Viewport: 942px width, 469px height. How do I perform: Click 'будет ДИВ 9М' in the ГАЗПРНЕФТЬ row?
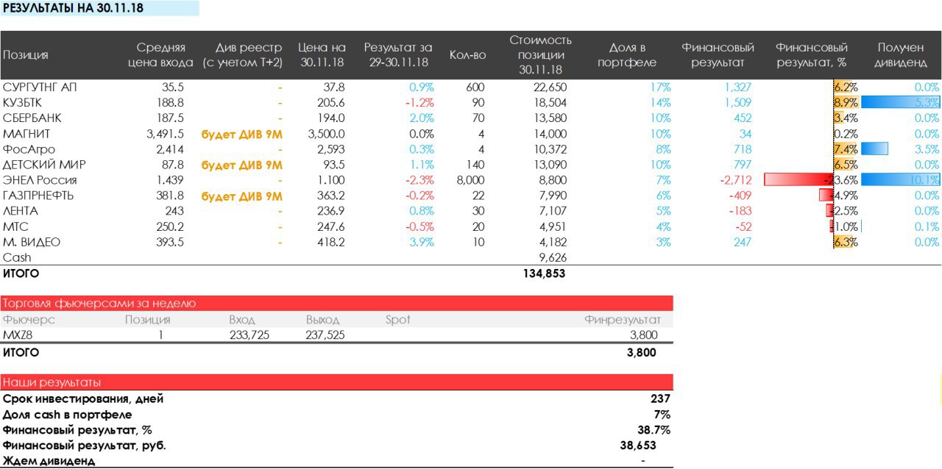click(x=242, y=196)
